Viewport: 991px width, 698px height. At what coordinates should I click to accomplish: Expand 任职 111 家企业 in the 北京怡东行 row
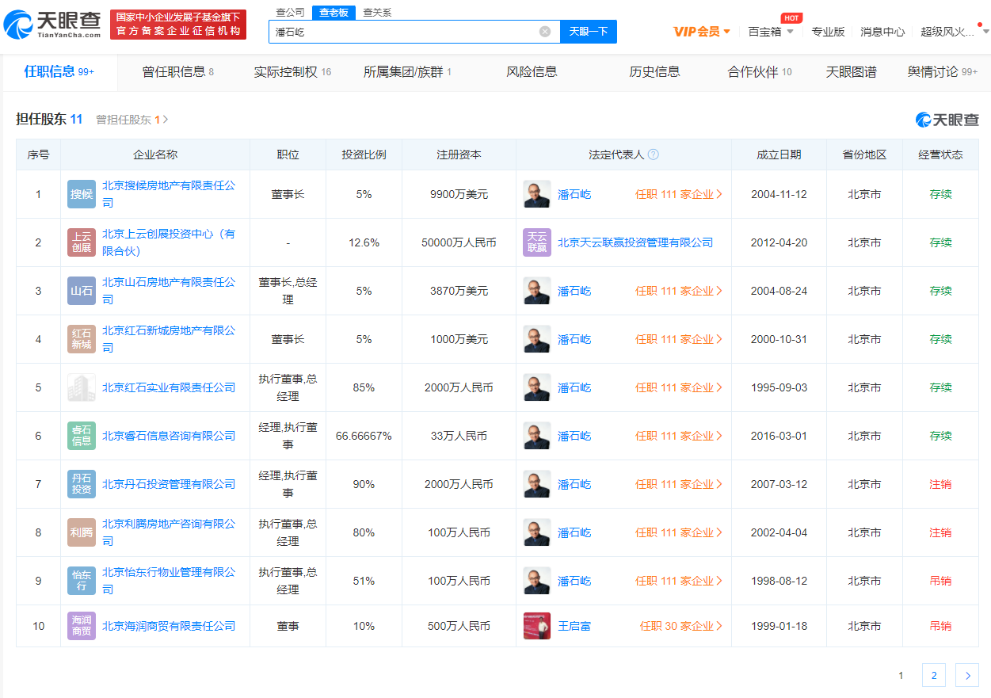click(679, 581)
